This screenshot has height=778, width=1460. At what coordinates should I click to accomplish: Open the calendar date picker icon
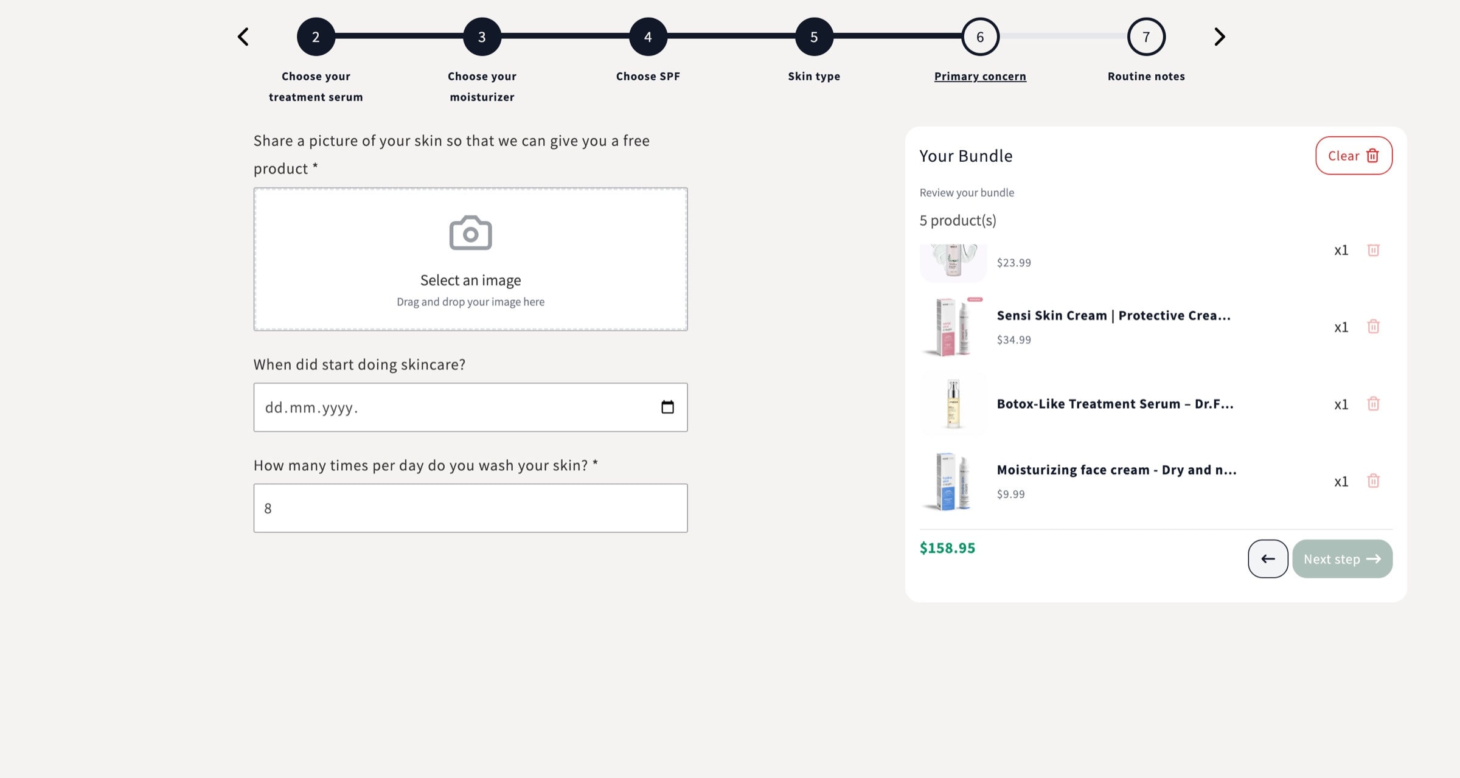(x=667, y=407)
